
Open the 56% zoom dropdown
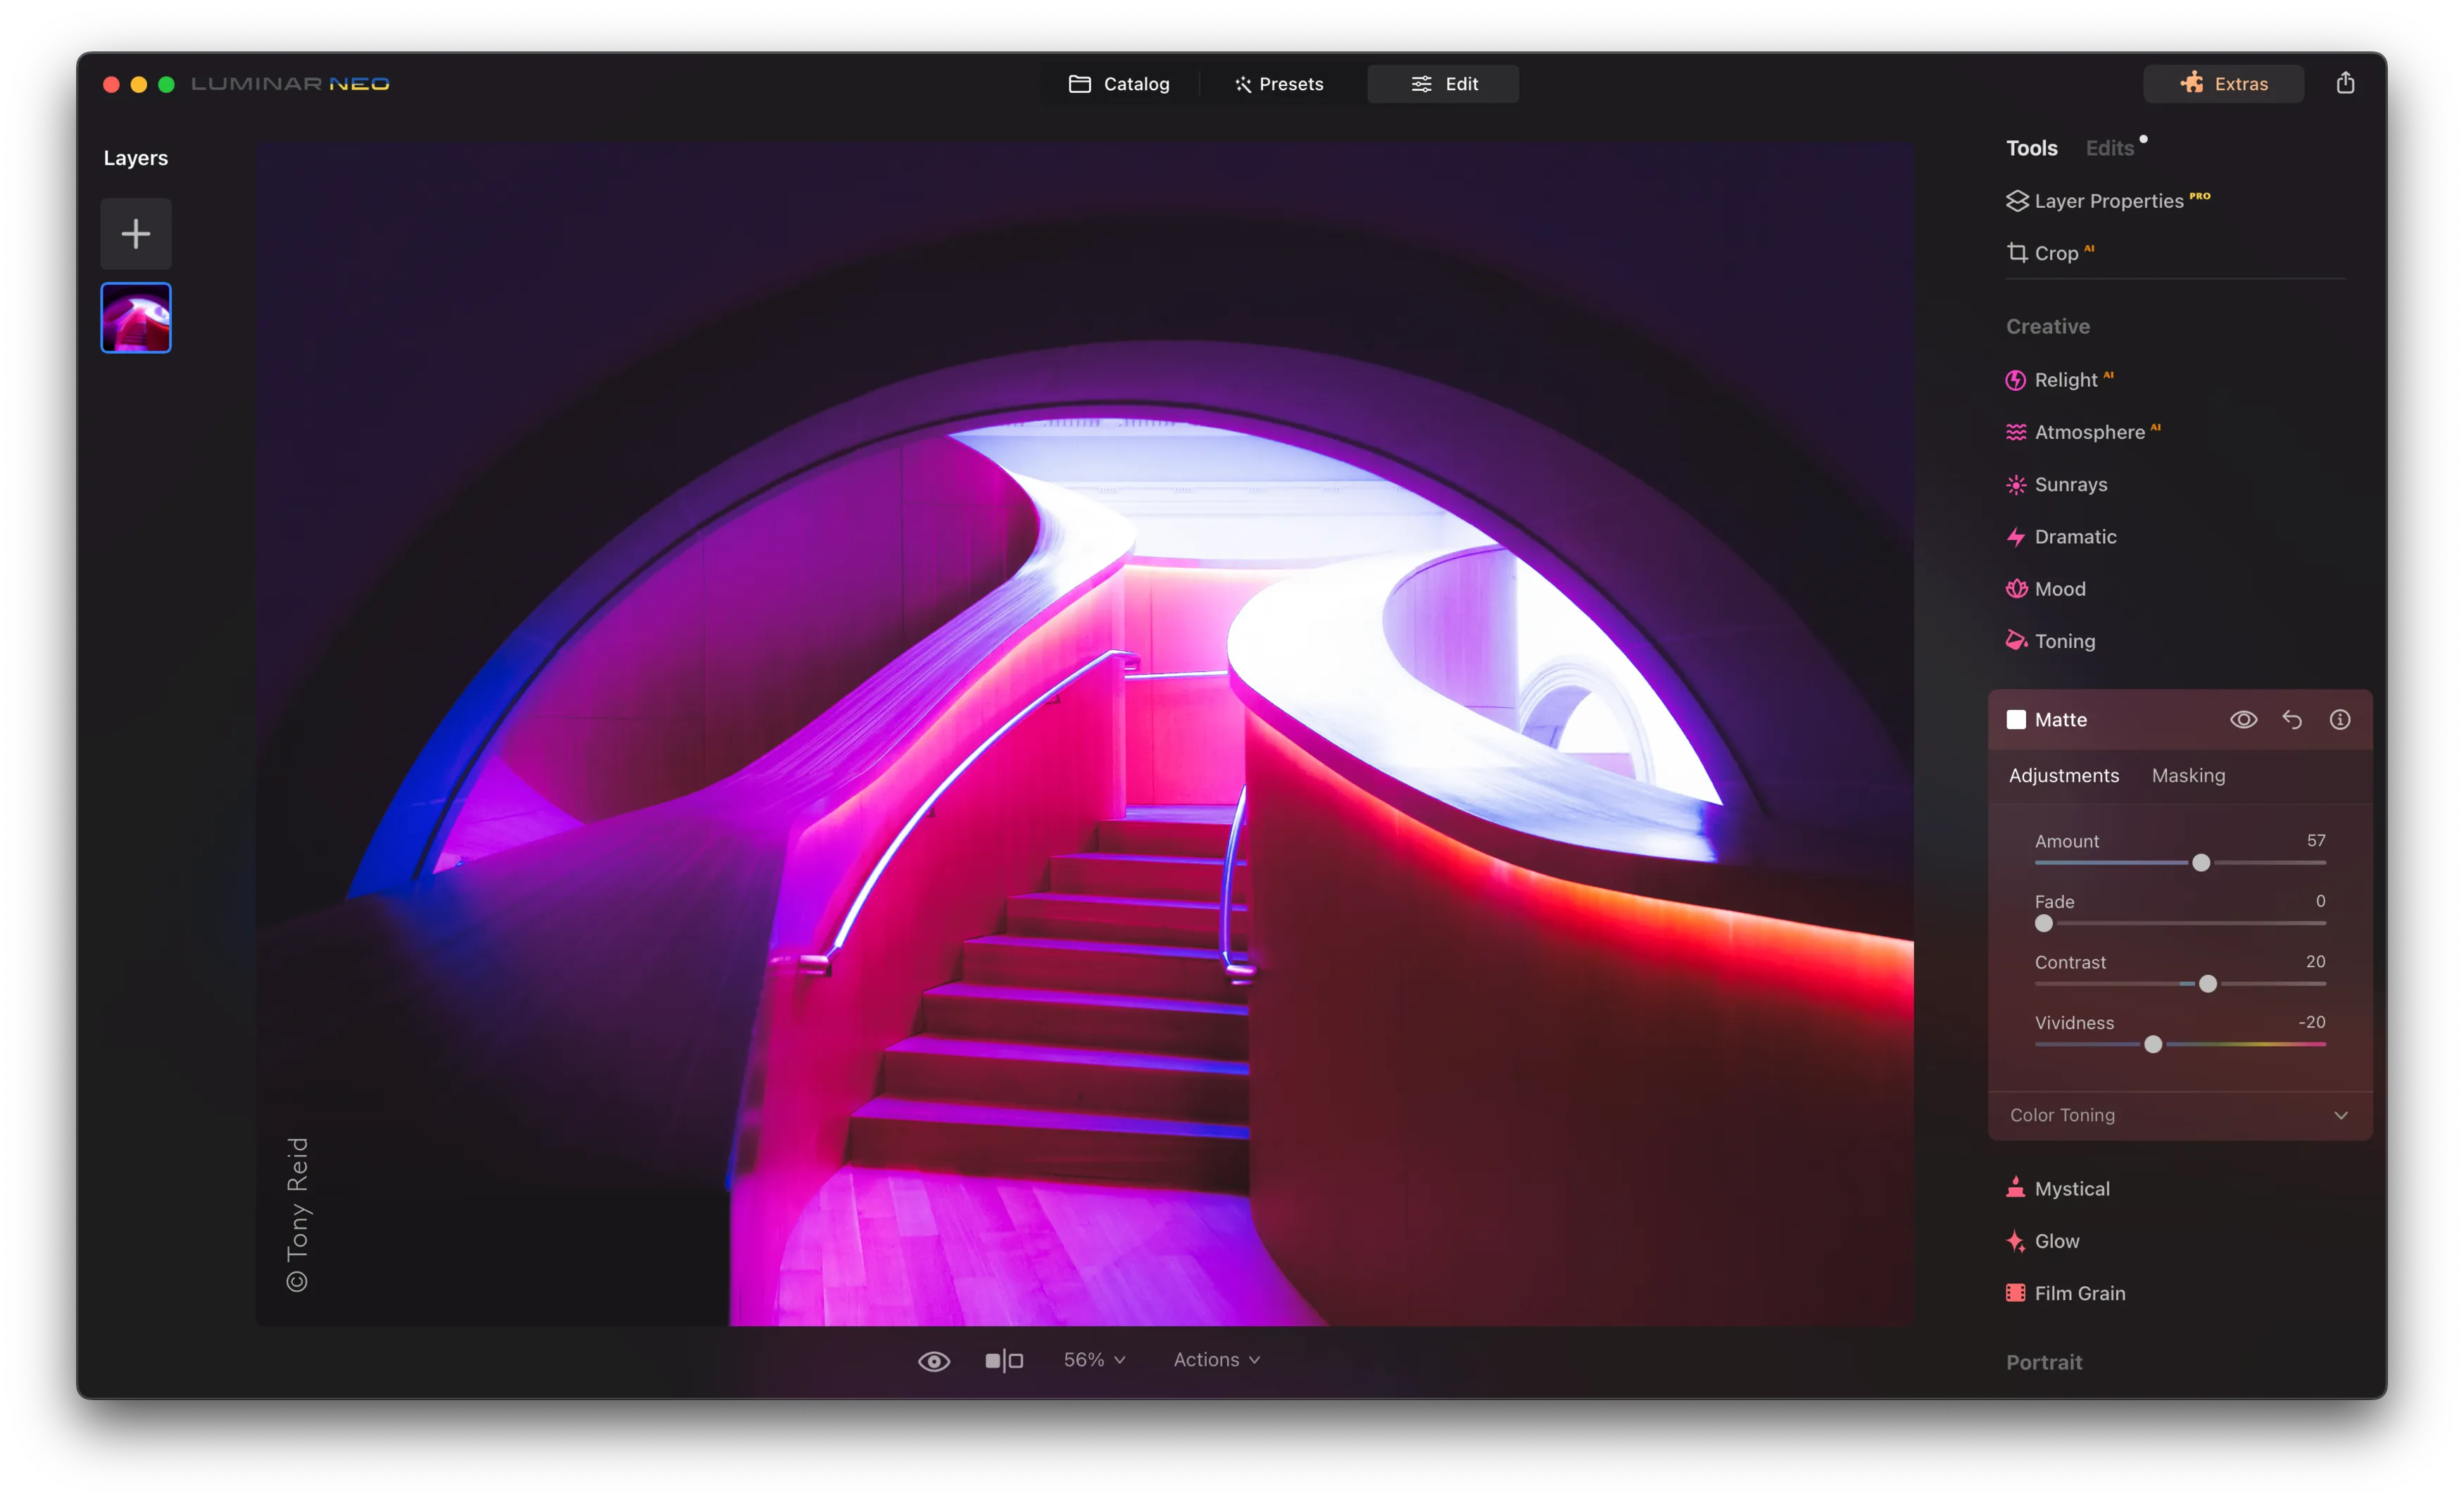point(1094,1360)
